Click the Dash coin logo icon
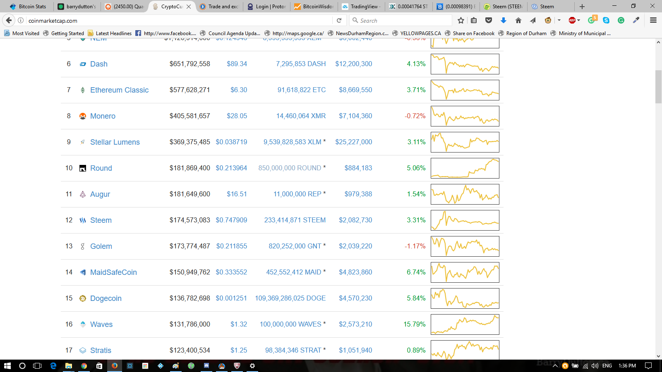The image size is (662, 372). [x=83, y=64]
